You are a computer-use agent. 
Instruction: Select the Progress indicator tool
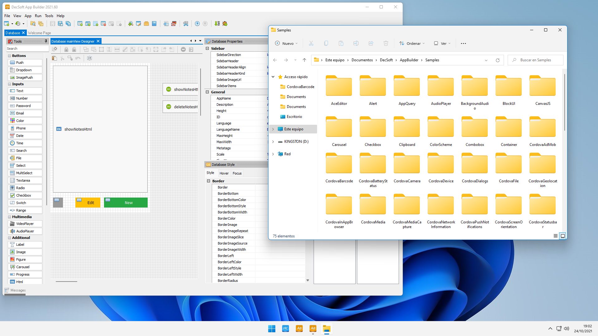(22, 274)
